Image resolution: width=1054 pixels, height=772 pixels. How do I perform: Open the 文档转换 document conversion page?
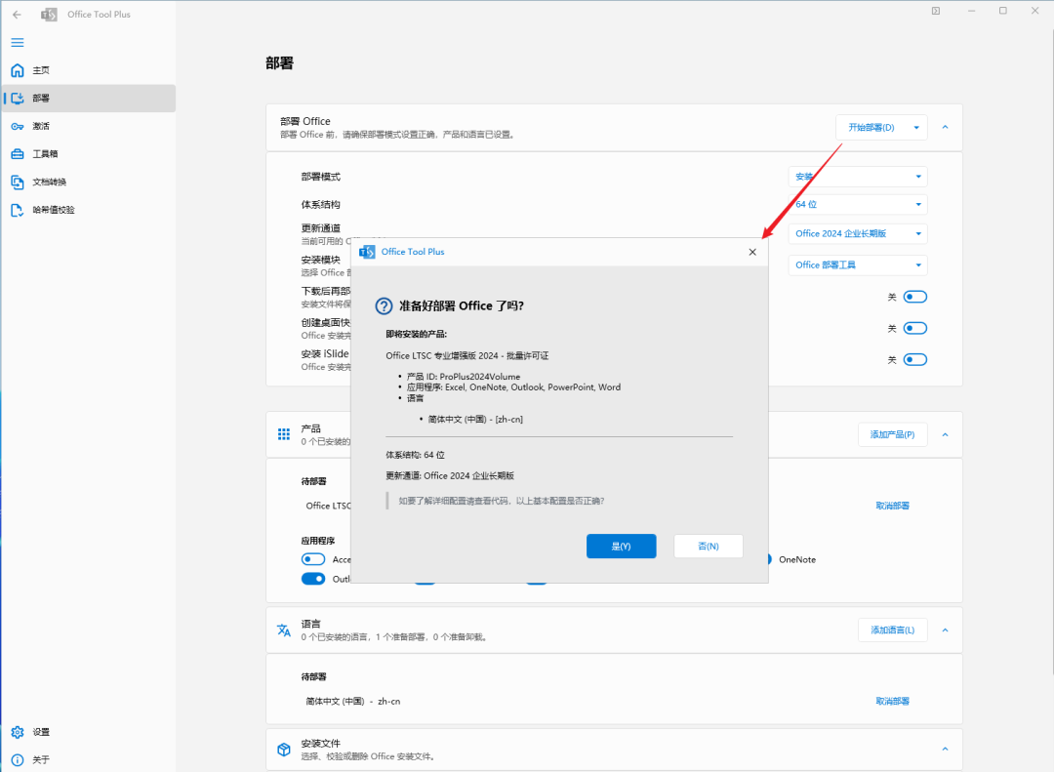(49, 182)
